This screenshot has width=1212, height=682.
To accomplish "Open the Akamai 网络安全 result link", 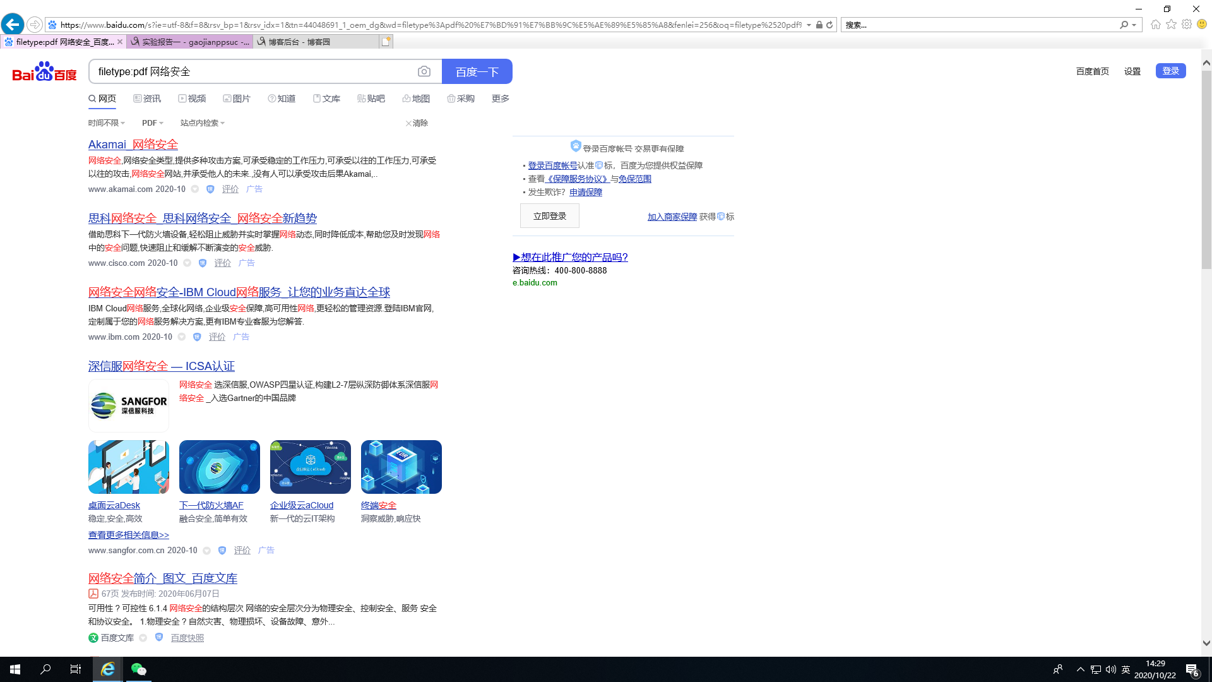I will click(133, 145).
